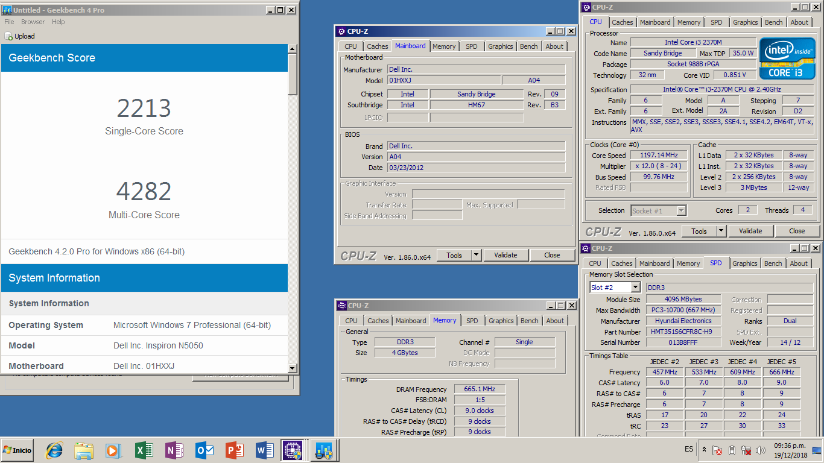Image resolution: width=824 pixels, height=463 pixels.
Task: Click the Manufacturer Hyundai Electronics field
Action: [683, 321]
